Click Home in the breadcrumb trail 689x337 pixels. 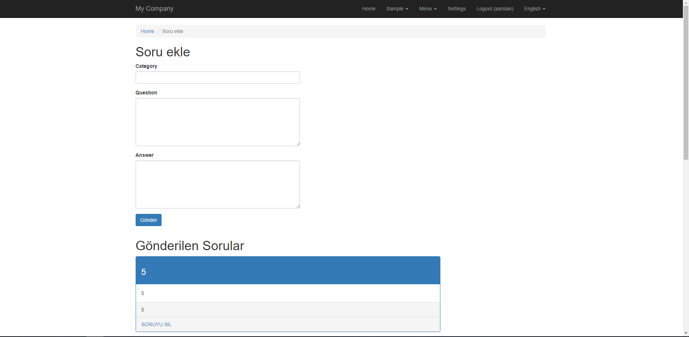(147, 31)
